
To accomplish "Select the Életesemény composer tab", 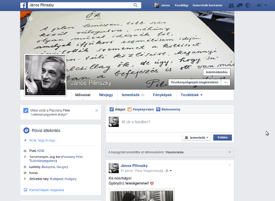I will pyautogui.click(x=168, y=109).
